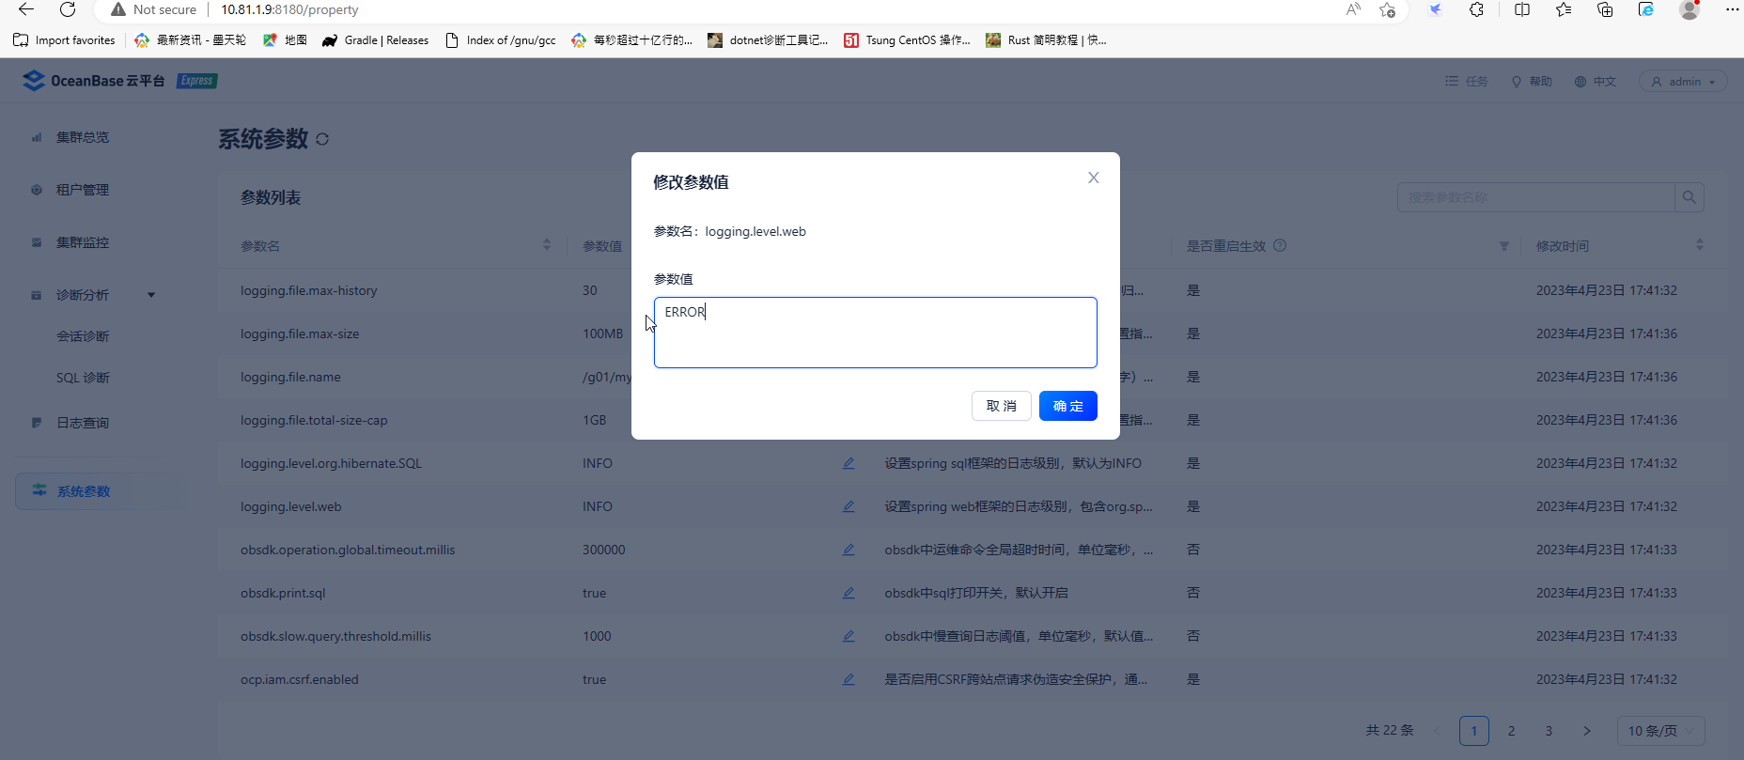Open the 任务 task list
The image size is (1744, 760).
(1466, 82)
